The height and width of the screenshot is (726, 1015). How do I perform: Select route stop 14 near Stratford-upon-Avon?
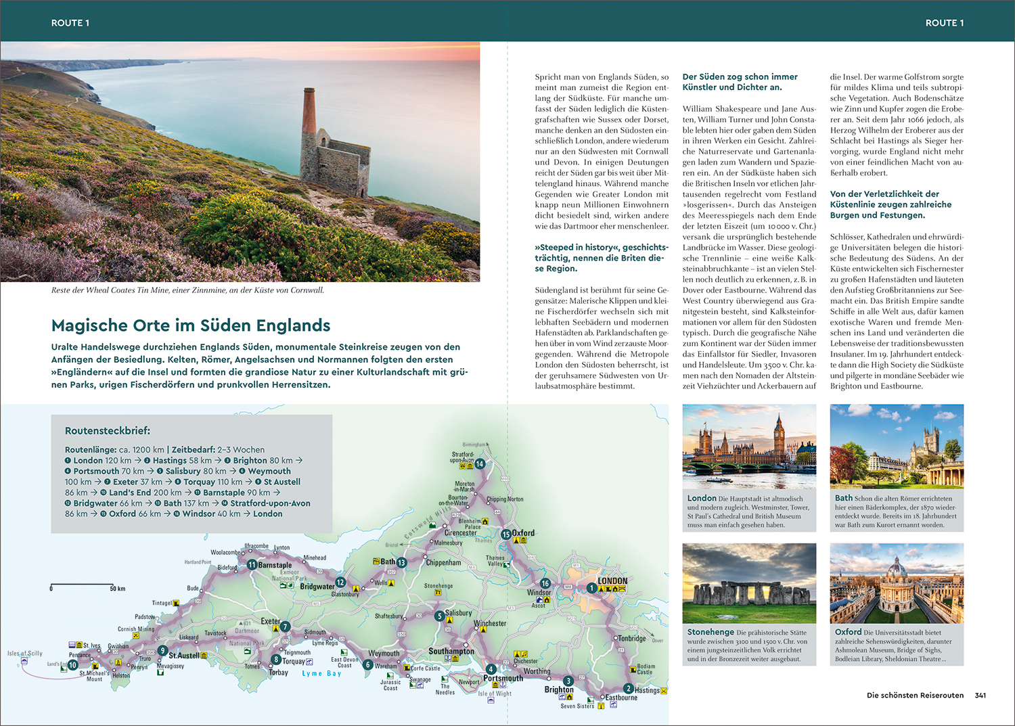[x=480, y=463]
